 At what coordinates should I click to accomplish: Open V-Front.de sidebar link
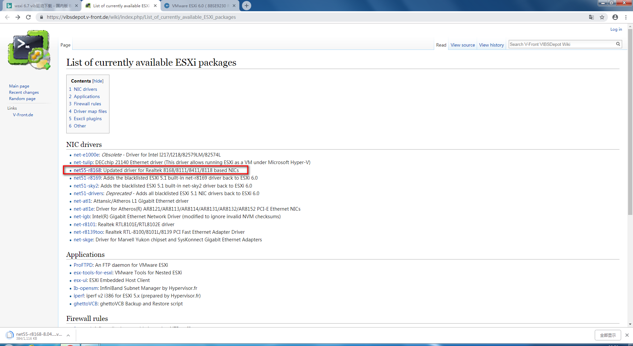pyautogui.click(x=23, y=115)
